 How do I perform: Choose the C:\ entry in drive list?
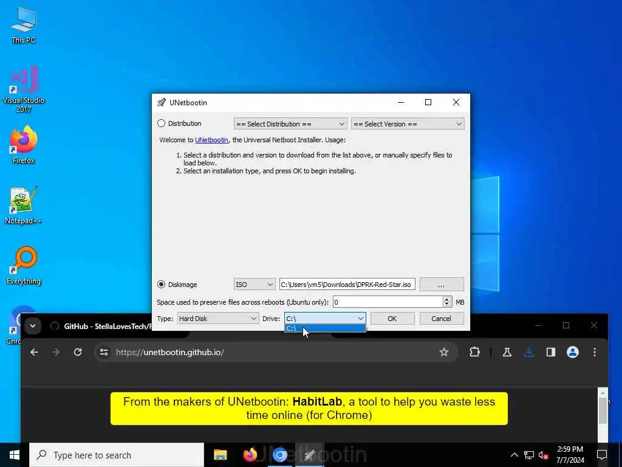click(325, 328)
